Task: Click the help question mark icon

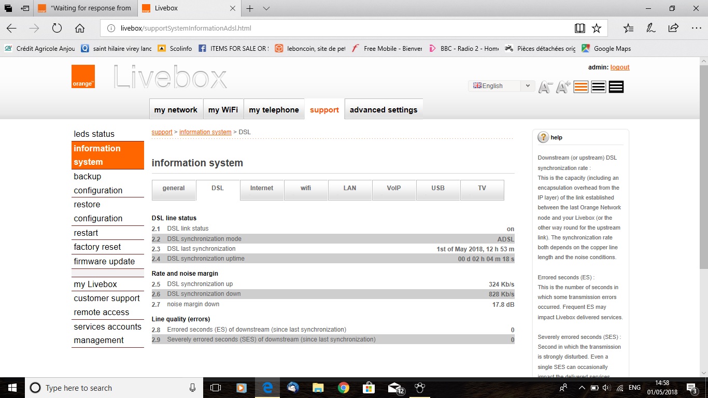Action: click(x=543, y=137)
